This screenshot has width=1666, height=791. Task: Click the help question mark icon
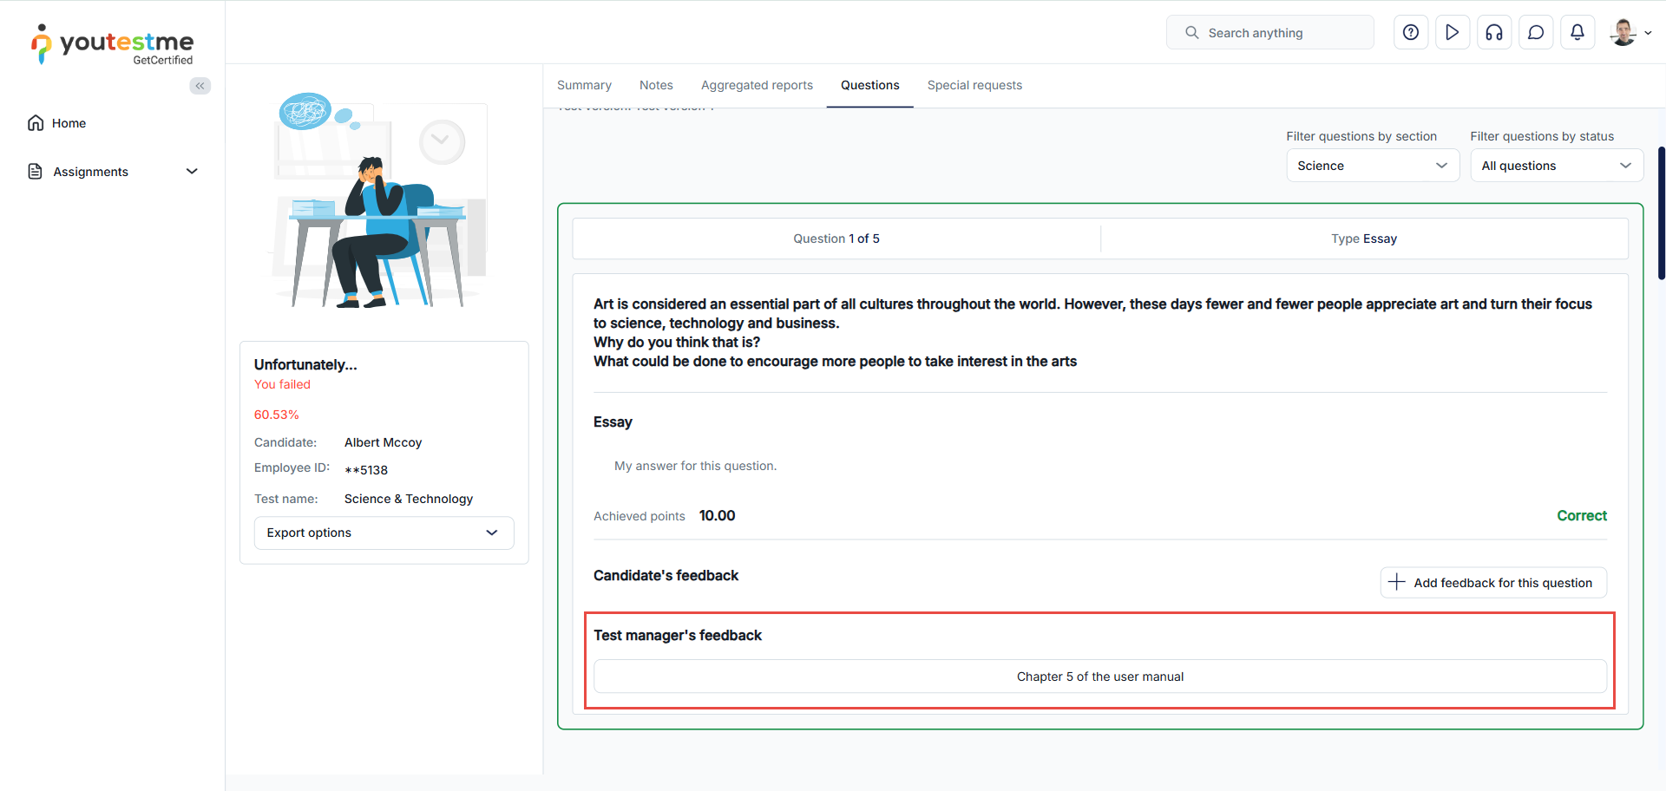point(1411,33)
